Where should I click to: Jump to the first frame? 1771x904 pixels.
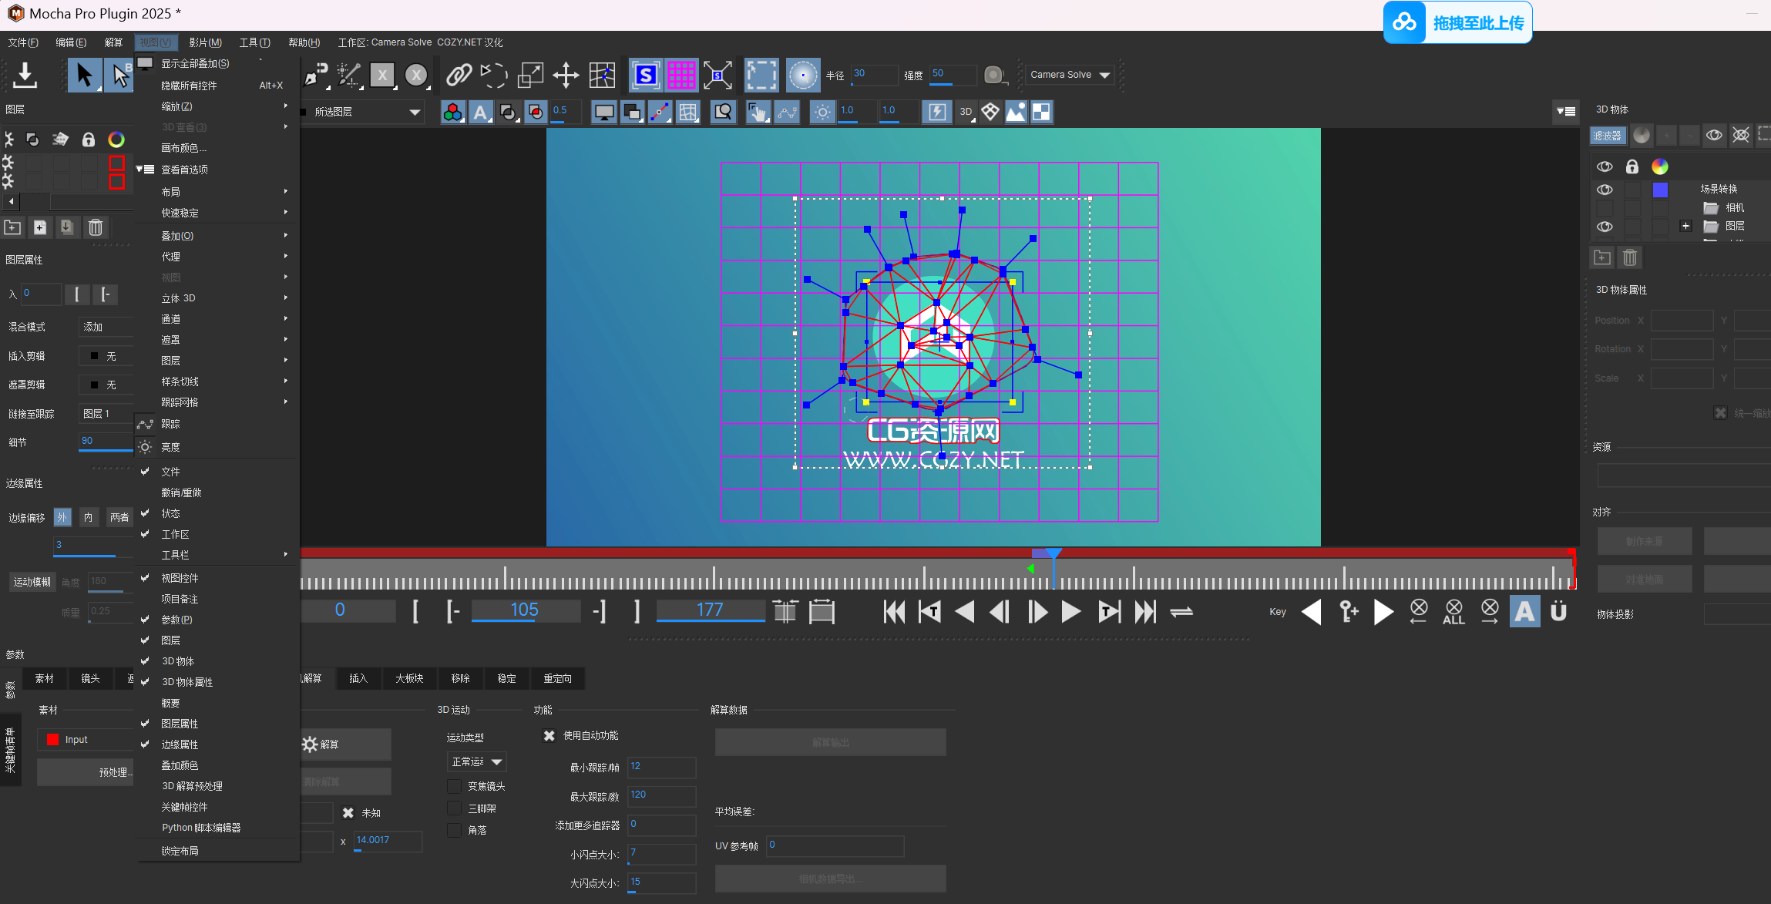(894, 612)
